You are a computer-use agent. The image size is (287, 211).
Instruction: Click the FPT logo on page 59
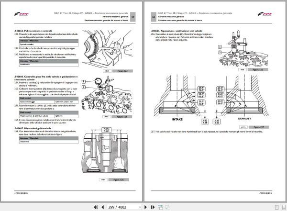click(22, 14)
